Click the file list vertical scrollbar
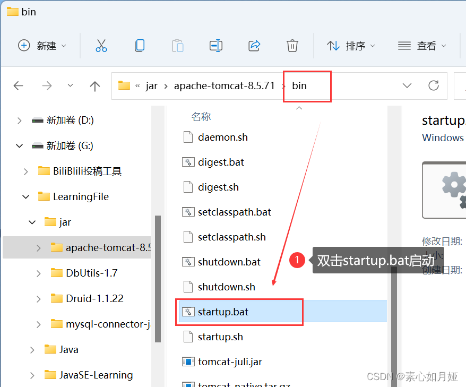The image size is (466, 387). (x=394, y=327)
